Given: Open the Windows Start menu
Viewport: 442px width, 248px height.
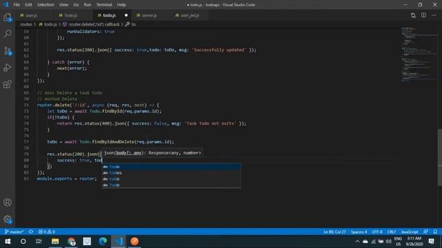Looking at the screenshot, I should click(x=8, y=241).
